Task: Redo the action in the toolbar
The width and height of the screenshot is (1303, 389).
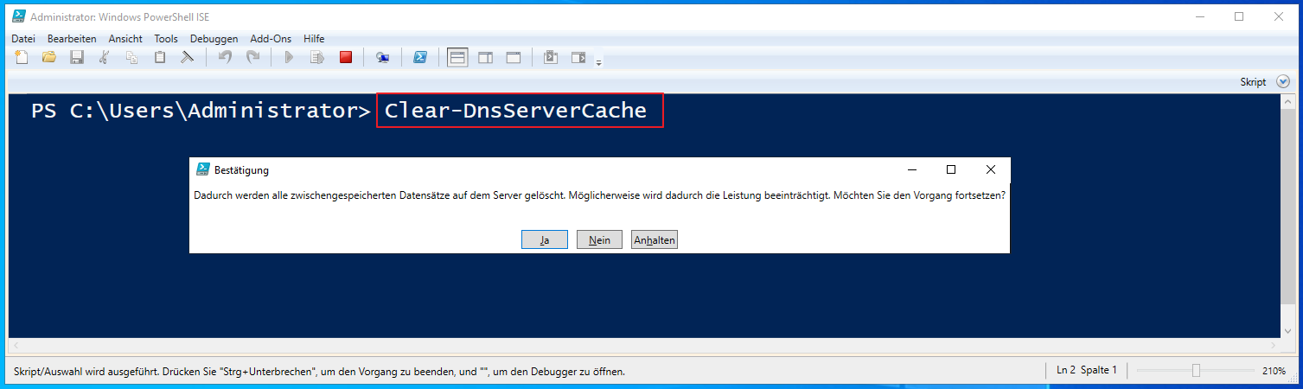Action: tap(252, 58)
